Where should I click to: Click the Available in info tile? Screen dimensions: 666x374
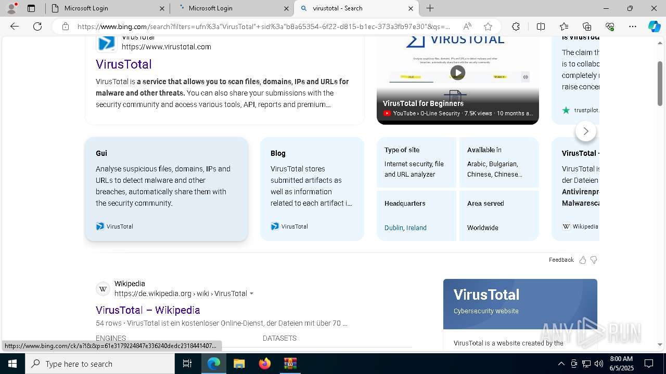click(x=499, y=162)
